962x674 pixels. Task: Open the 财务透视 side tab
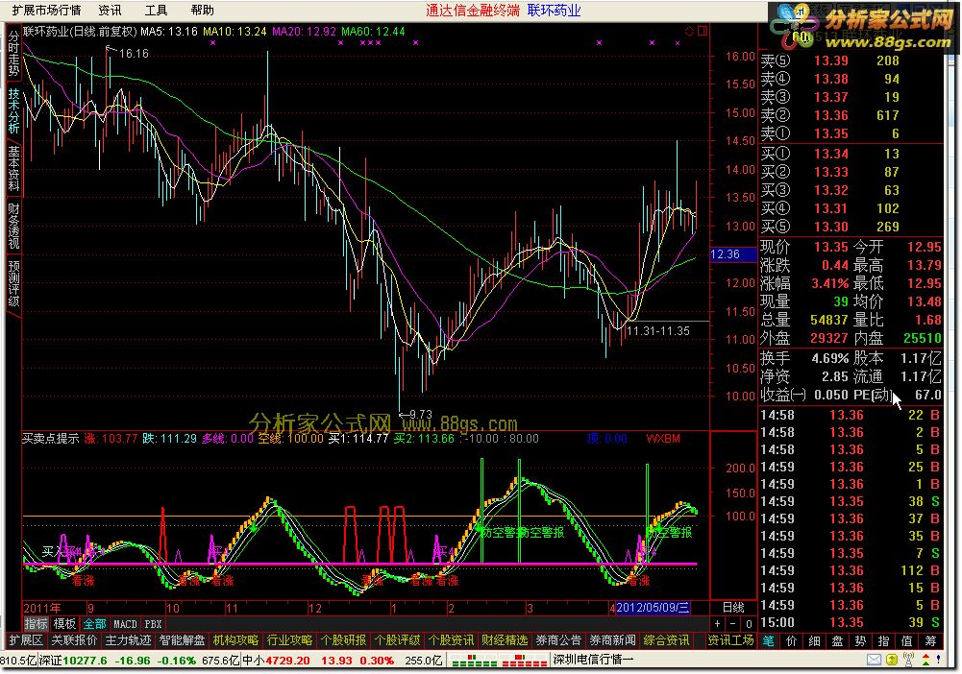point(13,226)
